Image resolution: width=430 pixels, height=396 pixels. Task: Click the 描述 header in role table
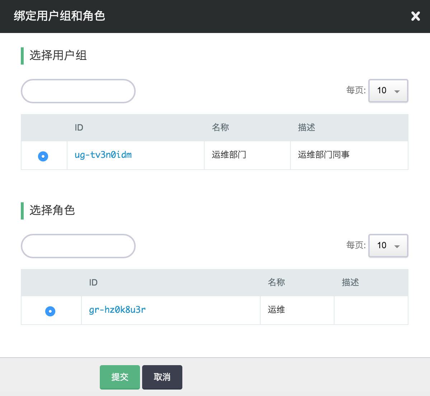click(350, 283)
